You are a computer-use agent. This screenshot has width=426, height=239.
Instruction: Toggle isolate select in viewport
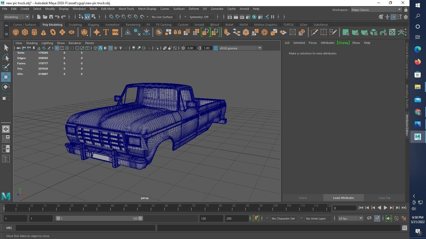pyautogui.click(x=157, y=48)
